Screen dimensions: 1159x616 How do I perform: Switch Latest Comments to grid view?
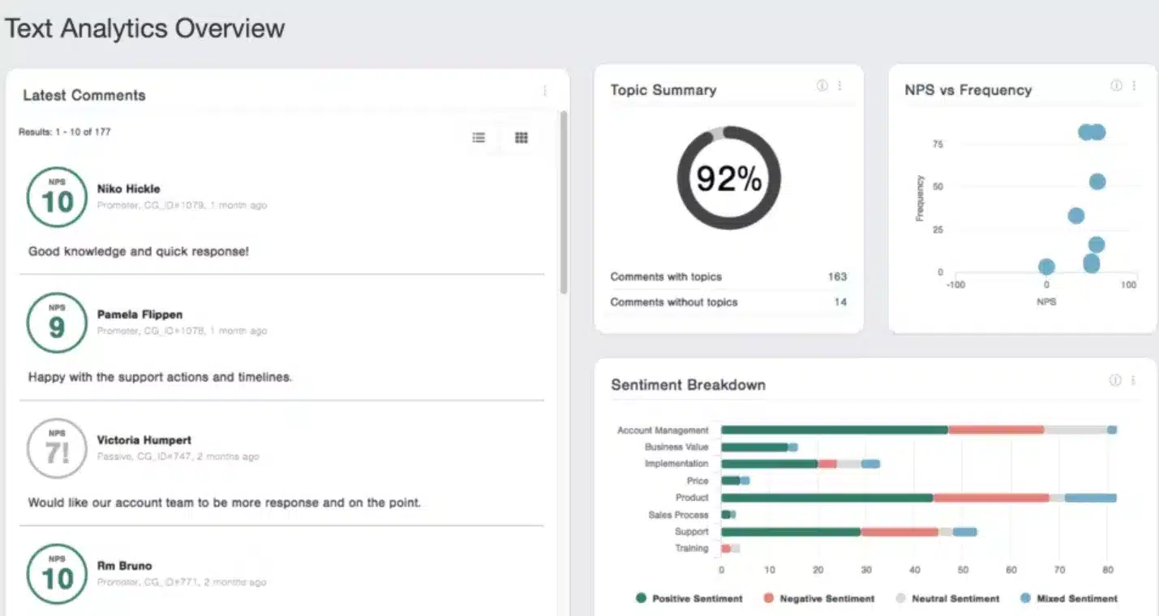(x=520, y=138)
